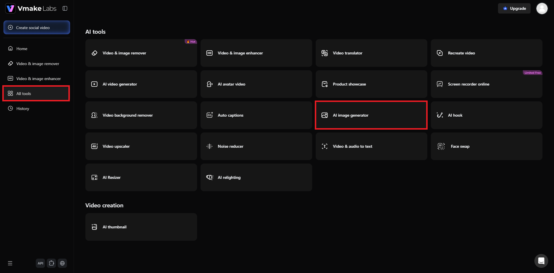The width and height of the screenshot is (554, 273).
Task: Click the Hot badge label
Action: click(x=191, y=41)
